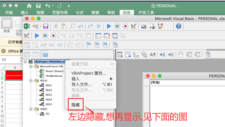Select class module 类1 in project tree
The image size is (225, 127).
47,114
